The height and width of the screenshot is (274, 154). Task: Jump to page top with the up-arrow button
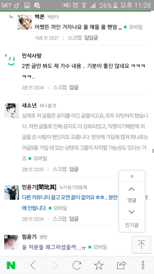(141, 245)
